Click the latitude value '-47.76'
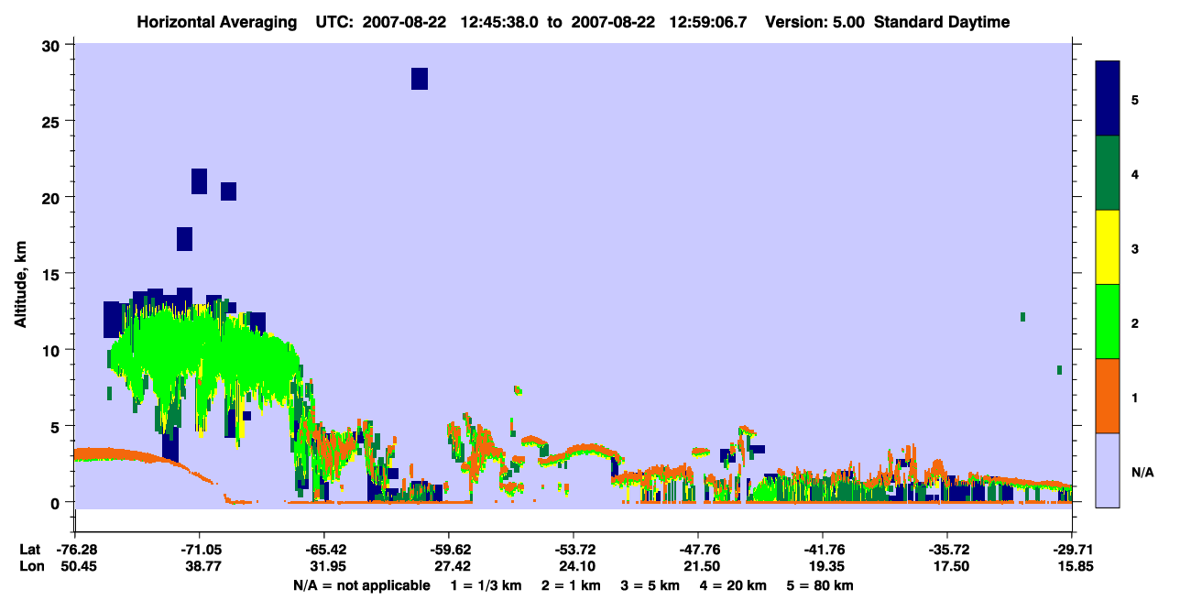The width and height of the screenshot is (1191, 611). tap(697, 550)
